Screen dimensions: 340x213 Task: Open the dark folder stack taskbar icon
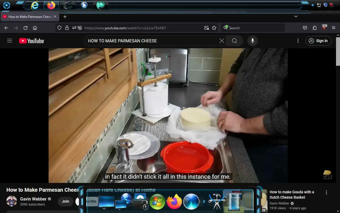67,5
